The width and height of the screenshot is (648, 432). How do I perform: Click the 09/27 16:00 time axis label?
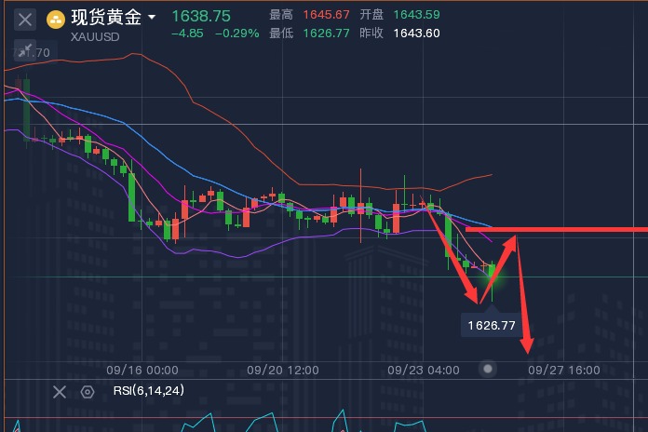[564, 370]
